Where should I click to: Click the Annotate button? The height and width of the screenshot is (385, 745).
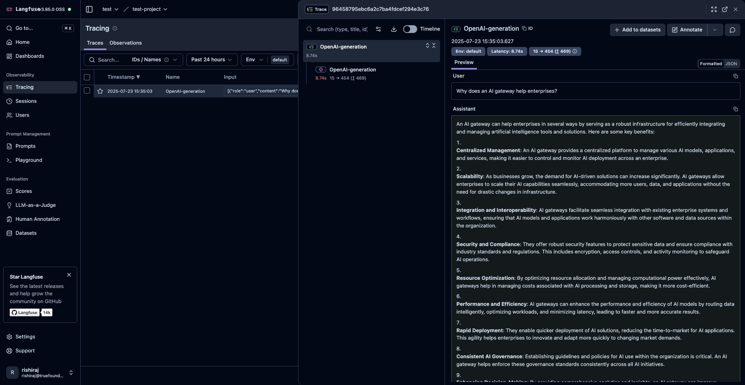(x=687, y=29)
